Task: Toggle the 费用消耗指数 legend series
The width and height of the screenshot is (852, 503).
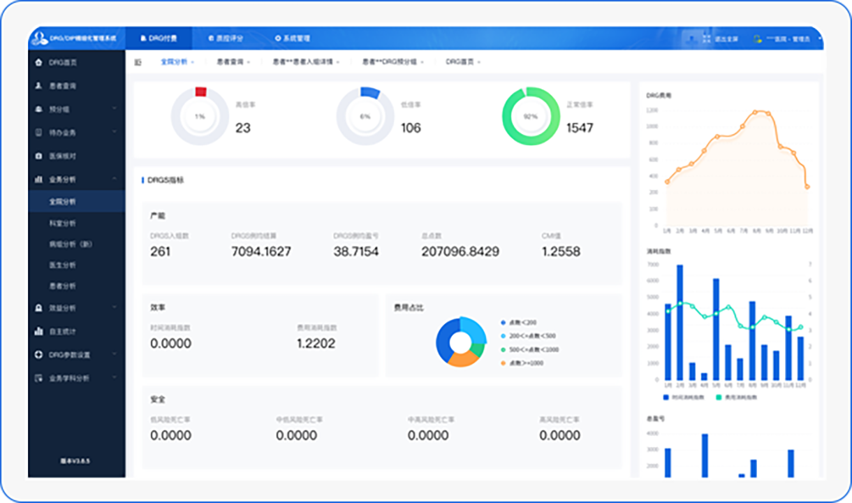Action: tap(736, 397)
